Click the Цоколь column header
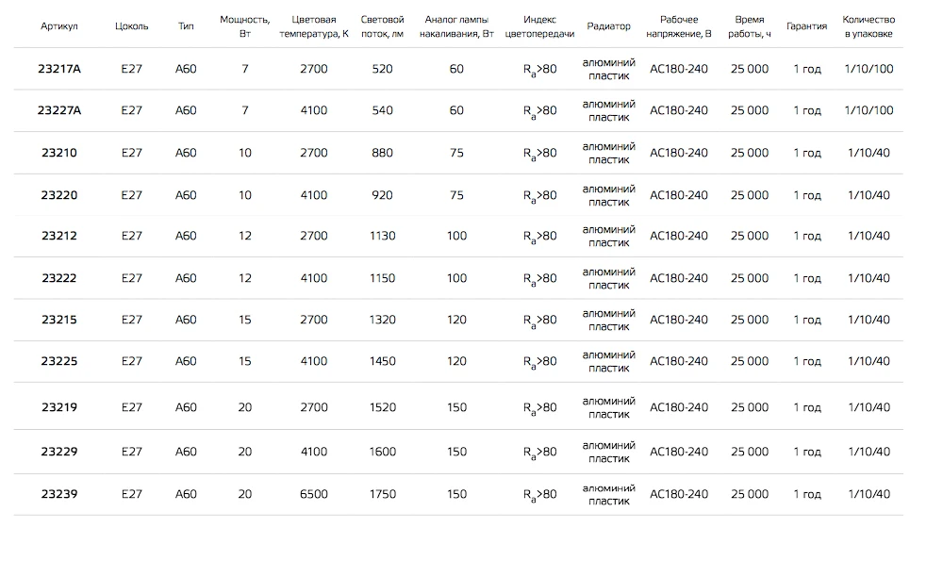Viewport: 943px width, 561px height. [132, 26]
